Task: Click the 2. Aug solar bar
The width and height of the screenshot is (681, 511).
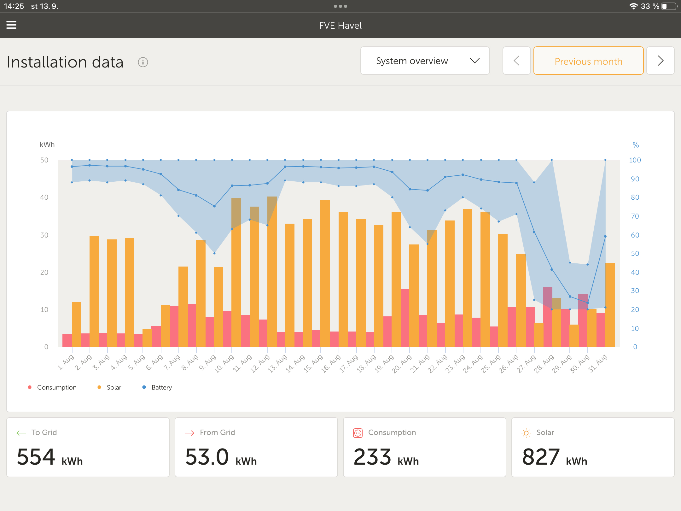Action: (94, 291)
